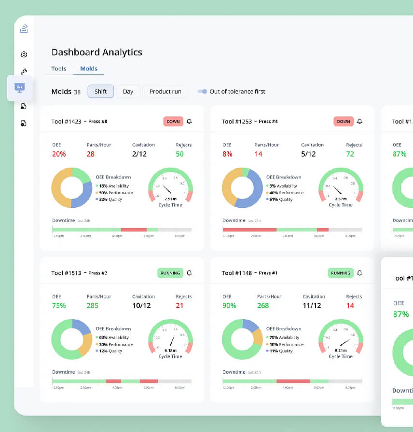The image size is (413, 432).
Task: Click the highlighted monitor dashboard icon
Action: pyautogui.click(x=19, y=88)
